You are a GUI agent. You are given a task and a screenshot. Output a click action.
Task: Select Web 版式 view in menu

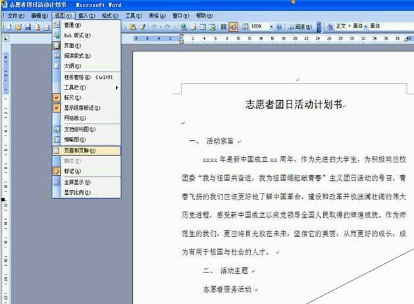[x=87, y=36]
